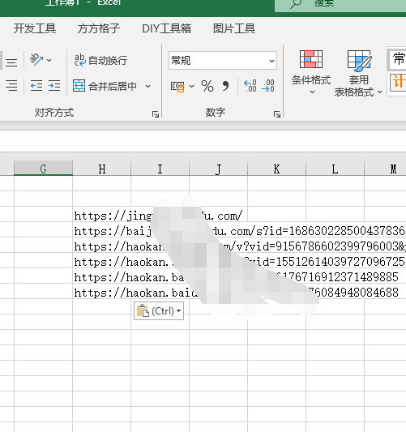The width and height of the screenshot is (406, 432).
Task: Select column G header
Action: pyautogui.click(x=43, y=168)
